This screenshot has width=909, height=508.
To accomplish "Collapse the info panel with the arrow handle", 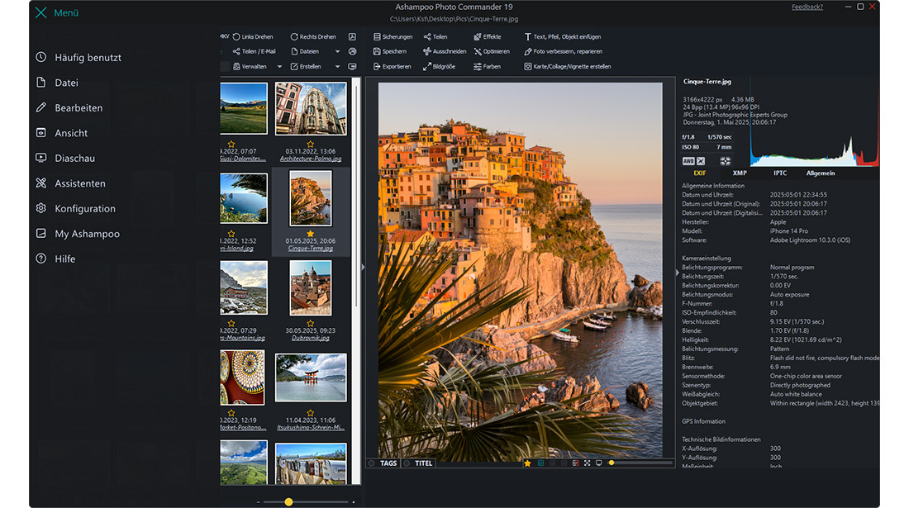I will click(x=677, y=273).
